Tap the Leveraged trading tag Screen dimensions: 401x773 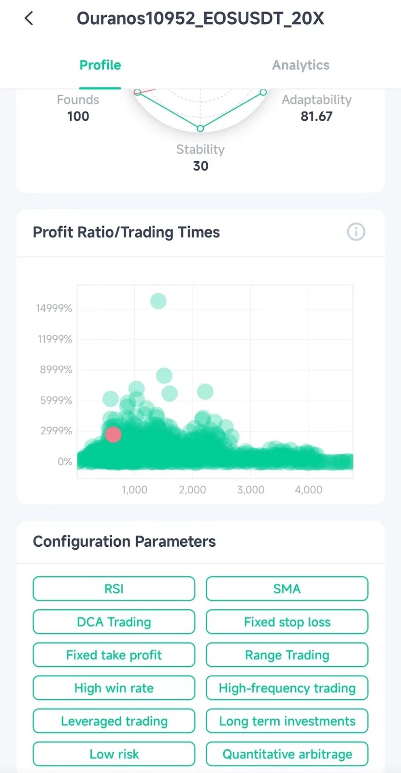[114, 721]
